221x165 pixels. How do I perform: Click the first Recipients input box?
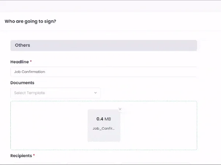(x=36, y=164)
